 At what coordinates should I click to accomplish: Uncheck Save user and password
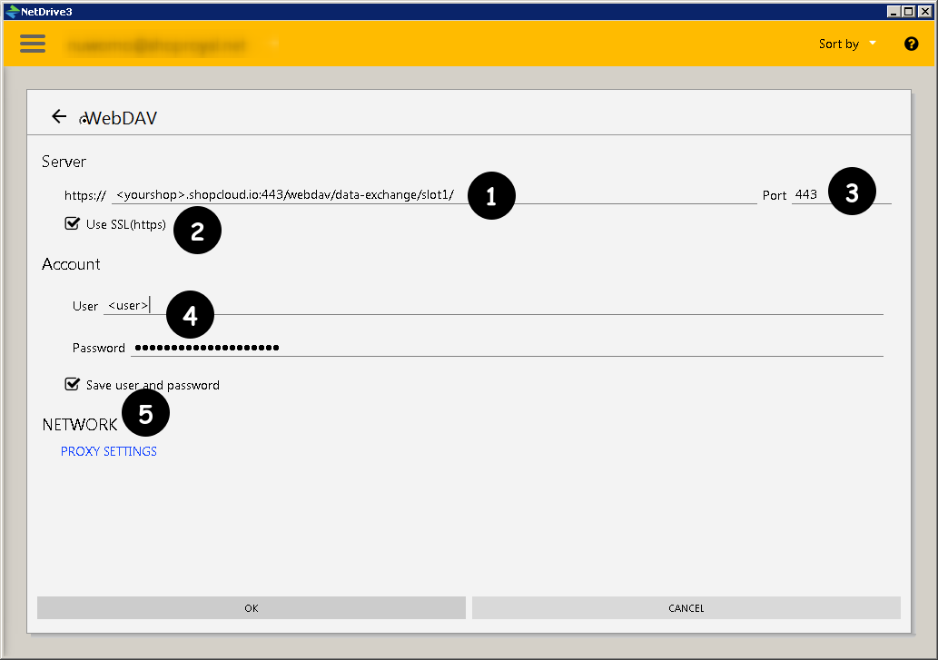(72, 384)
